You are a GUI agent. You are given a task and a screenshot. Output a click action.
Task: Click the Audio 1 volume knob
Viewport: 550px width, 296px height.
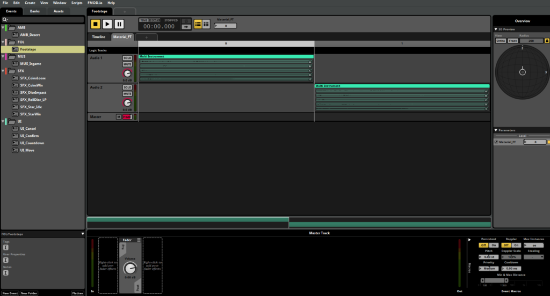point(127,73)
